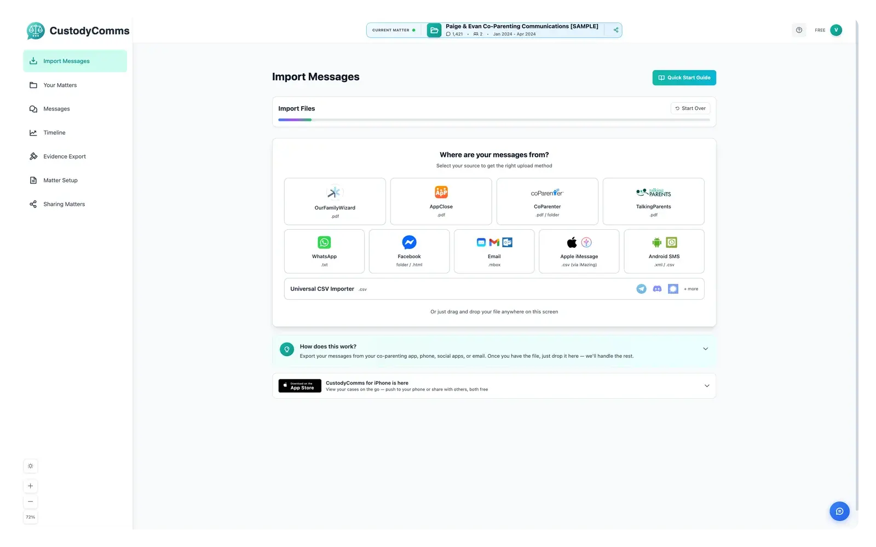Click the matter title 'Paige & Evan Co-Parenting Communications'
876x547 pixels.
[x=522, y=26]
